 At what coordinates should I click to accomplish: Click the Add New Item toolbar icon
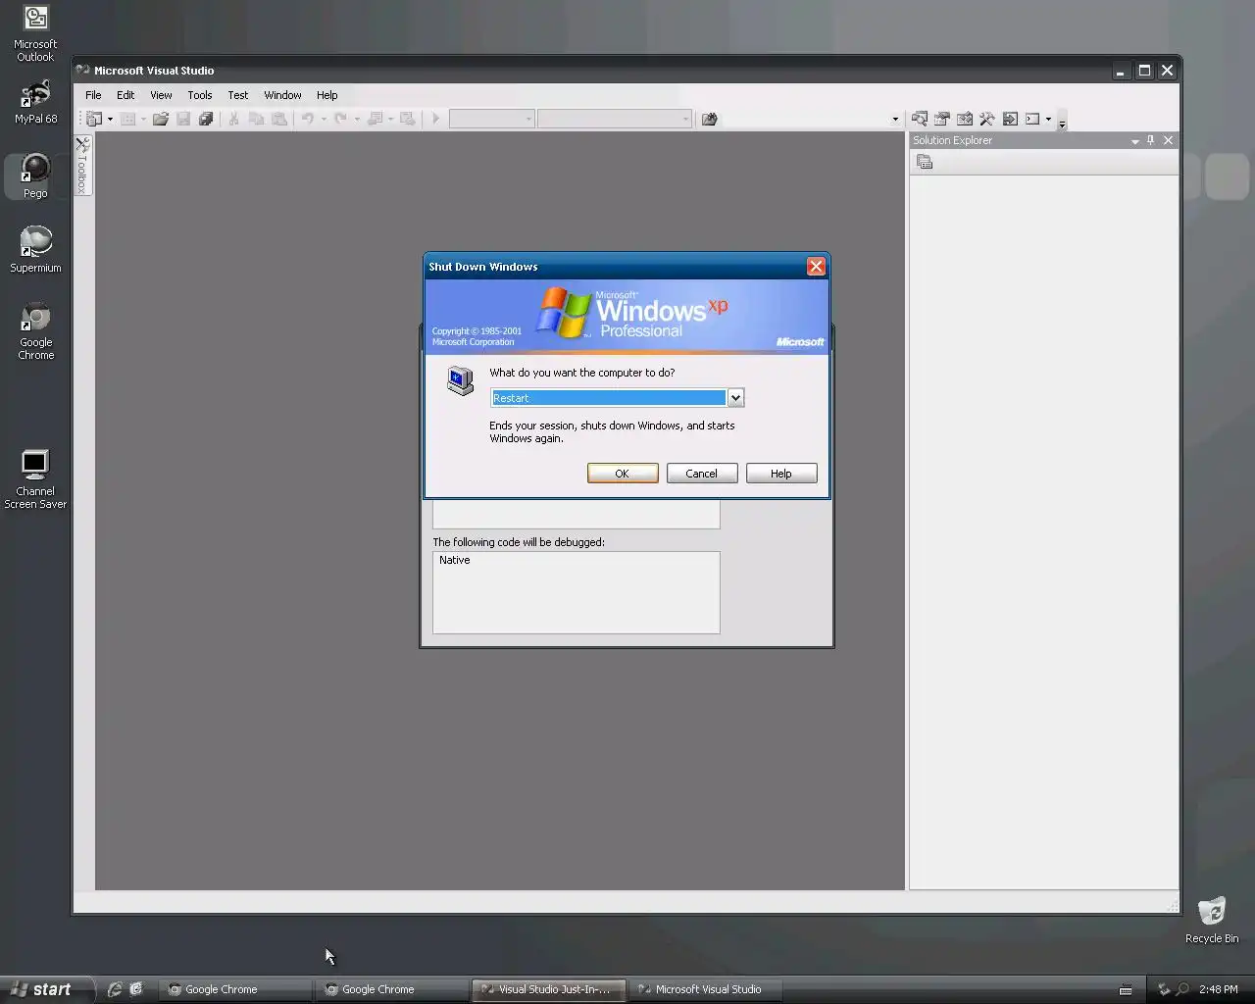127,119
